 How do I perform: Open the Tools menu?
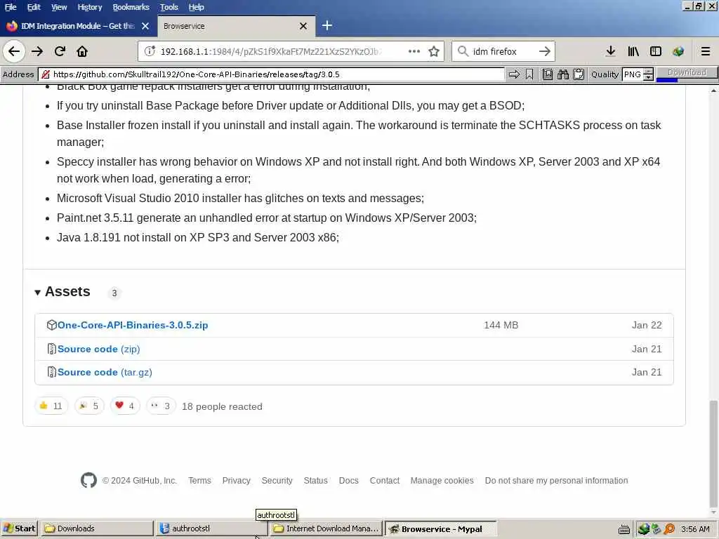(x=169, y=7)
